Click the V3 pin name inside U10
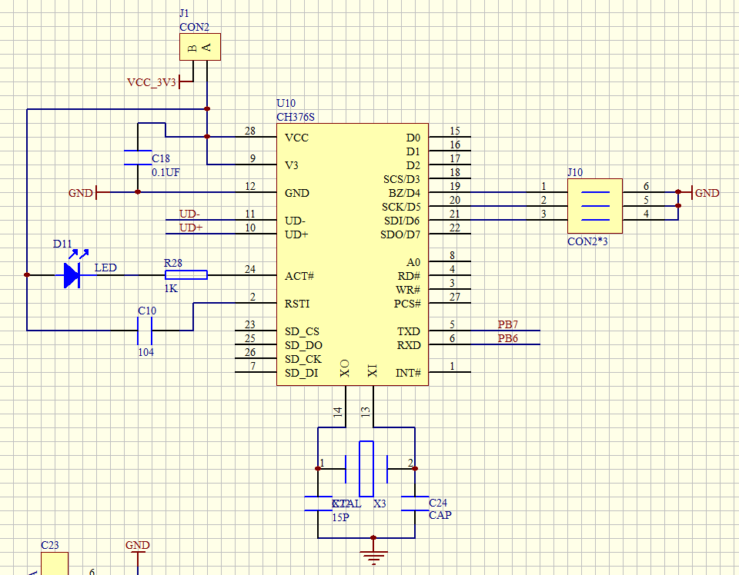 291,165
